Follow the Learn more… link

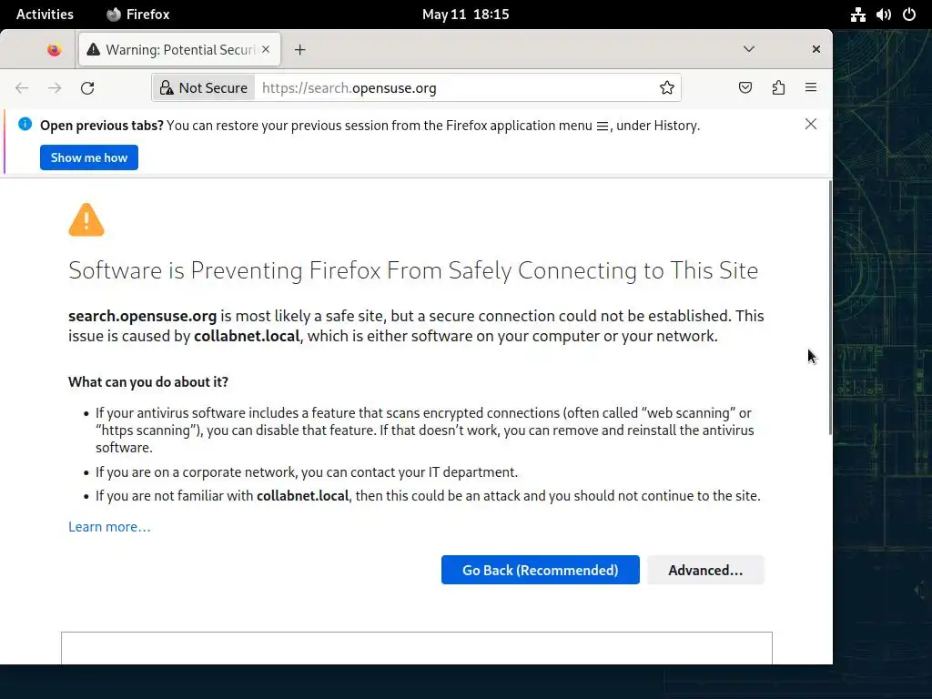[x=109, y=527]
